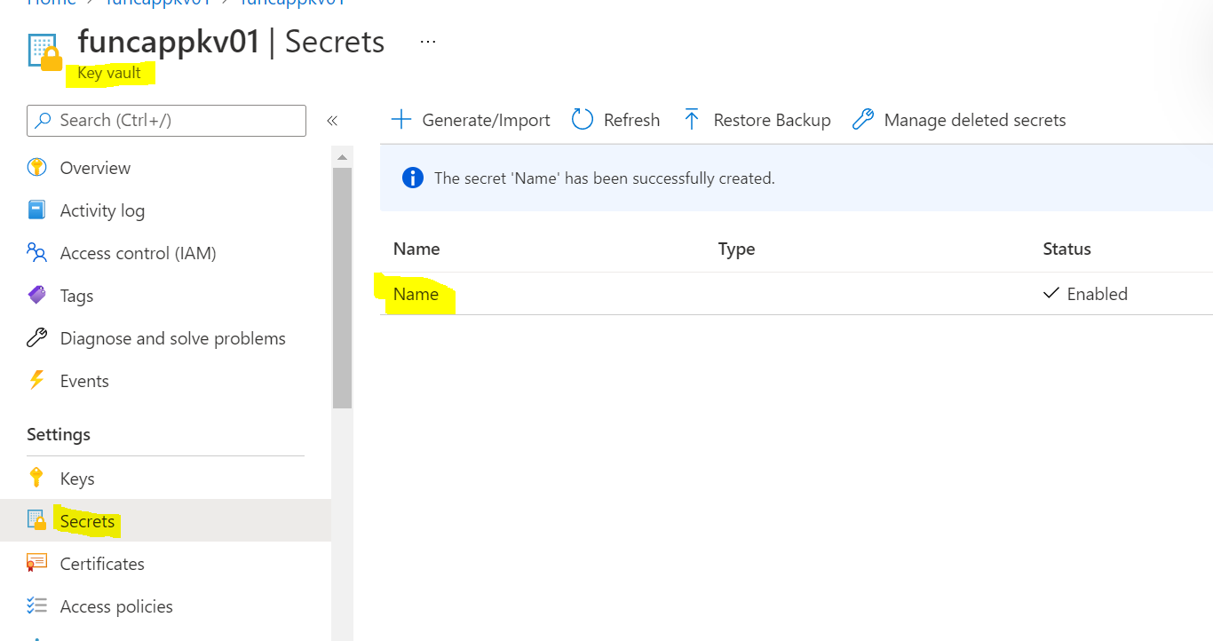Open Events in the sidebar
Viewport: 1213px width, 641px height.
(84, 381)
